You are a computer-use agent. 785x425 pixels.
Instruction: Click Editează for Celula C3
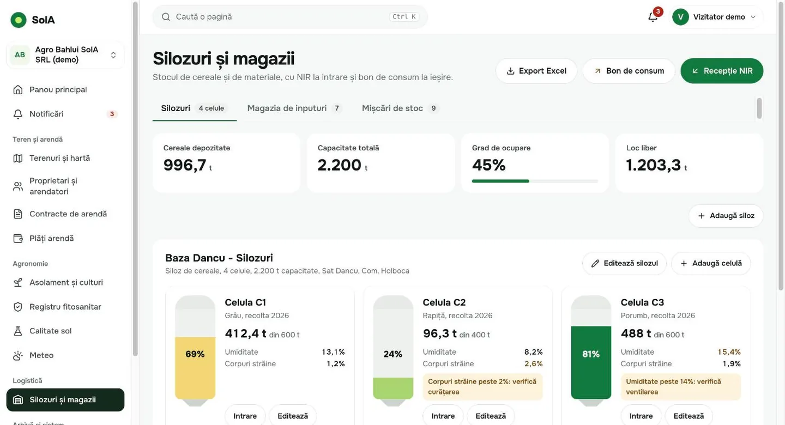point(689,416)
